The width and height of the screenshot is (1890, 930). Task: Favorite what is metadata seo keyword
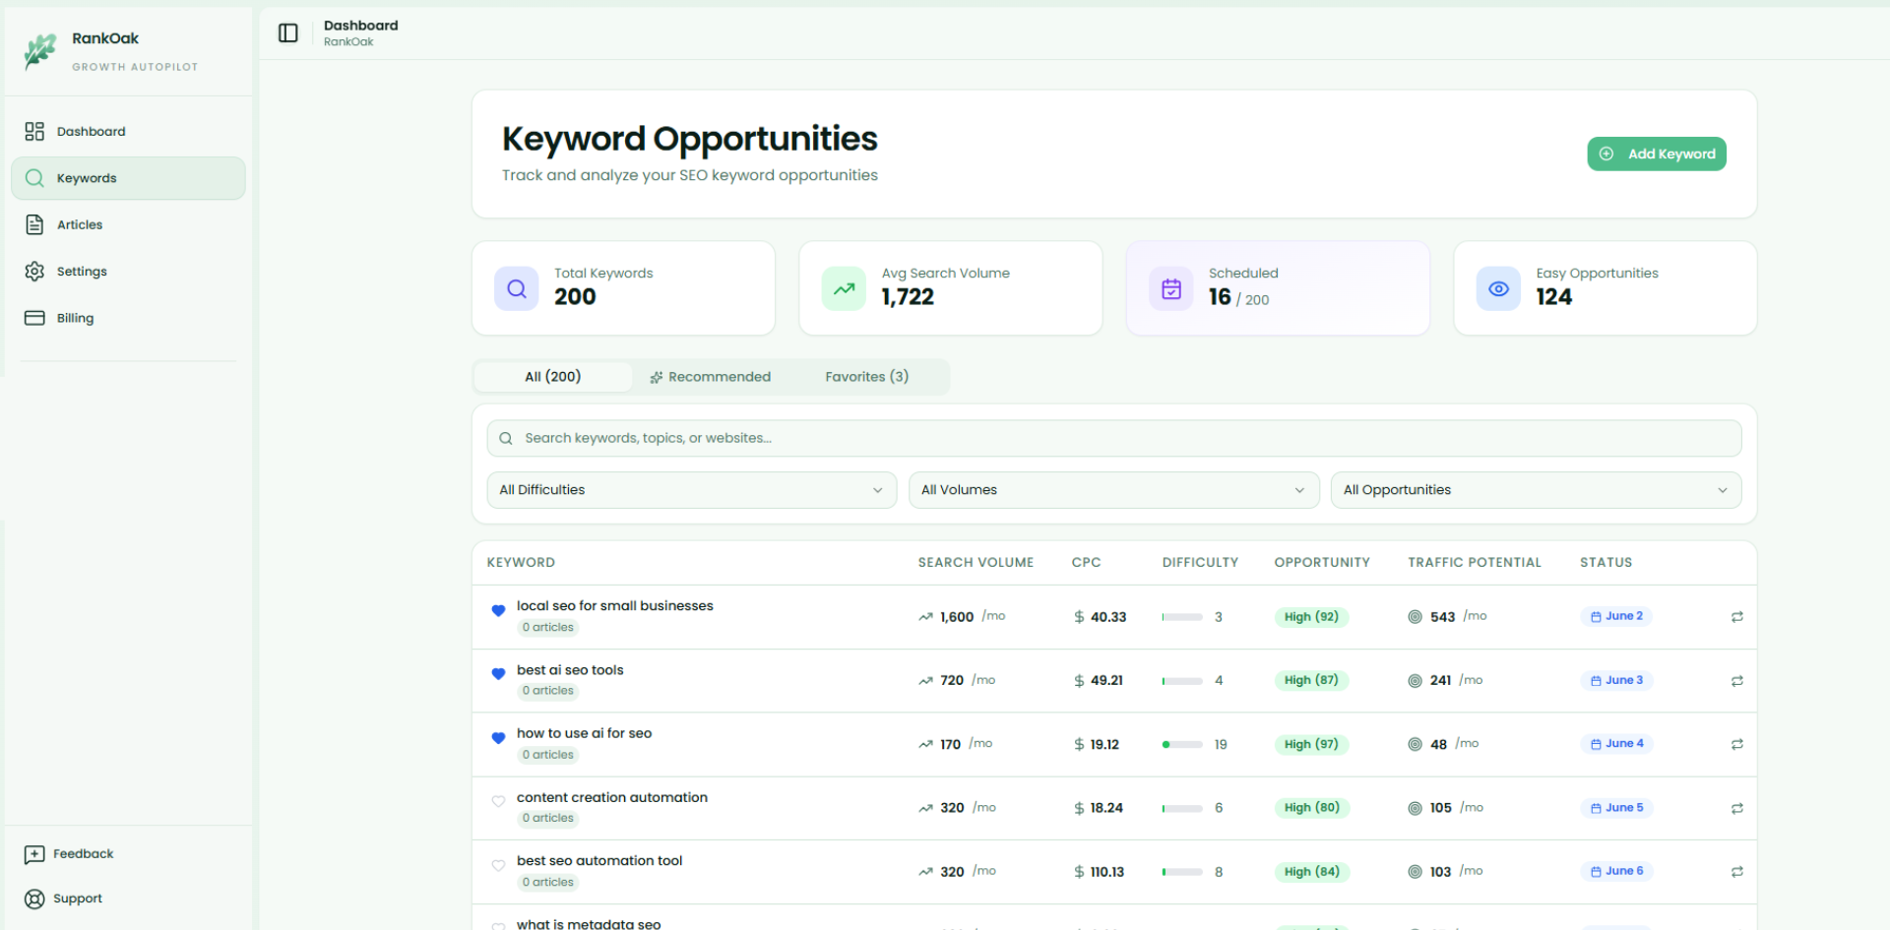point(498,925)
